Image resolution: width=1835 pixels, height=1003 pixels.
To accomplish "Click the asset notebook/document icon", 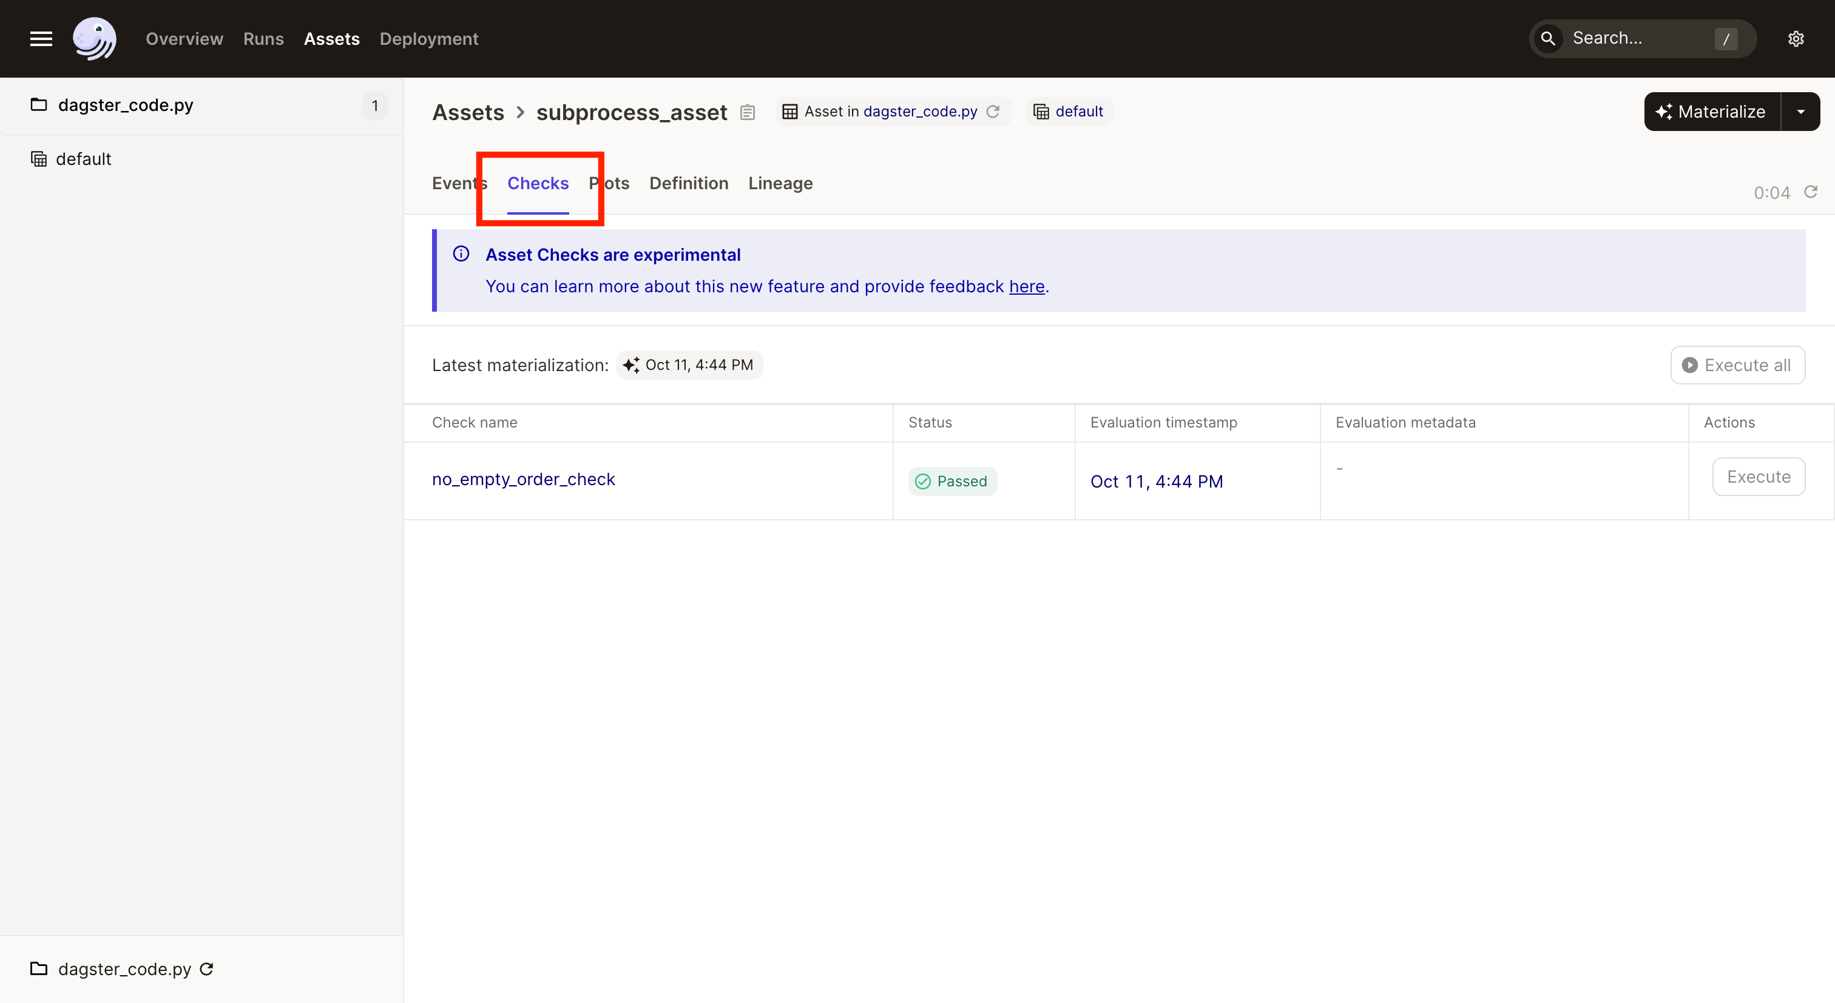I will coord(748,111).
